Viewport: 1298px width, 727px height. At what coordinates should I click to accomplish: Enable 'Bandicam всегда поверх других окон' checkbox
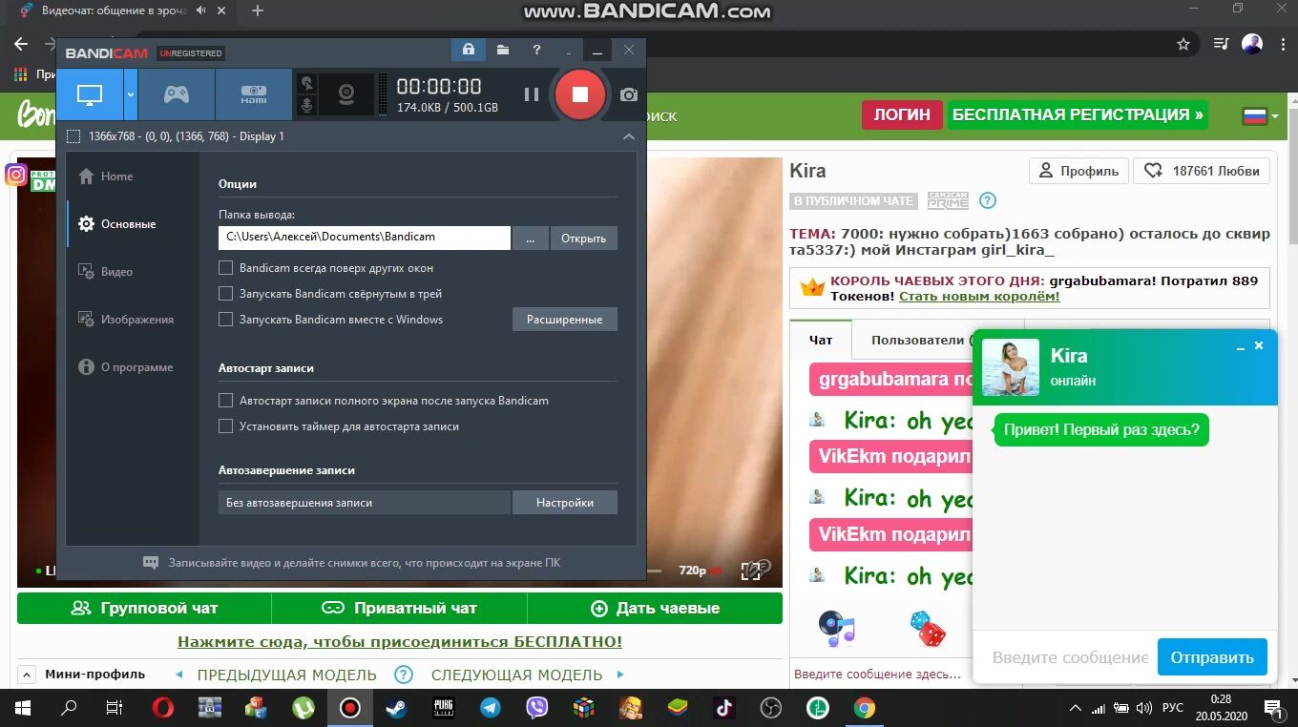click(226, 268)
